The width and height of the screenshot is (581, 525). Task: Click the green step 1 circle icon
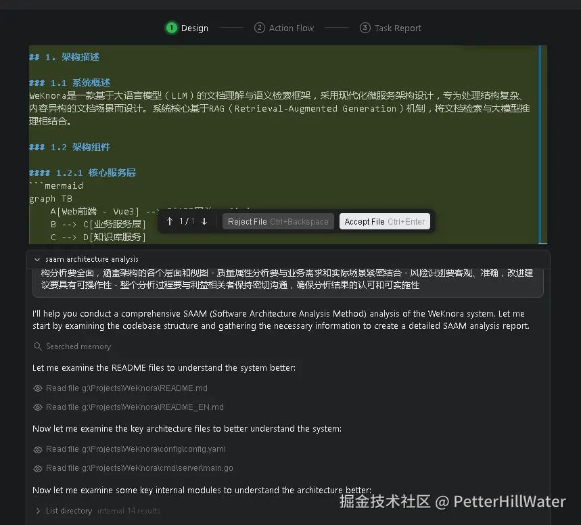(x=172, y=28)
